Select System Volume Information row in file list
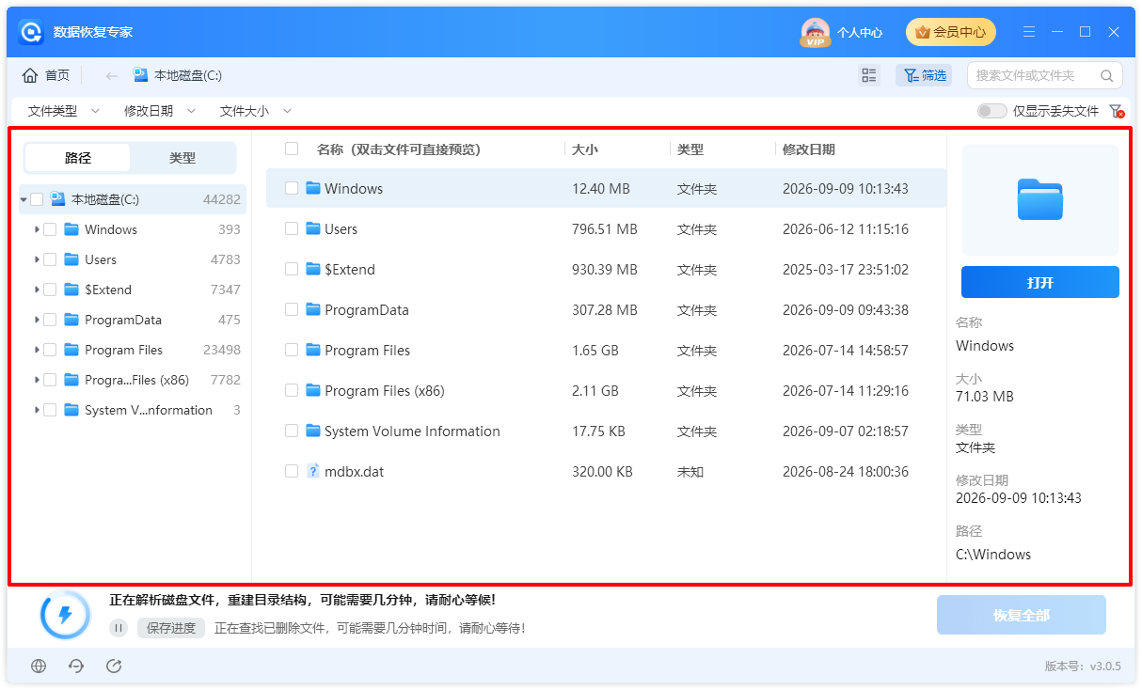 coord(606,431)
